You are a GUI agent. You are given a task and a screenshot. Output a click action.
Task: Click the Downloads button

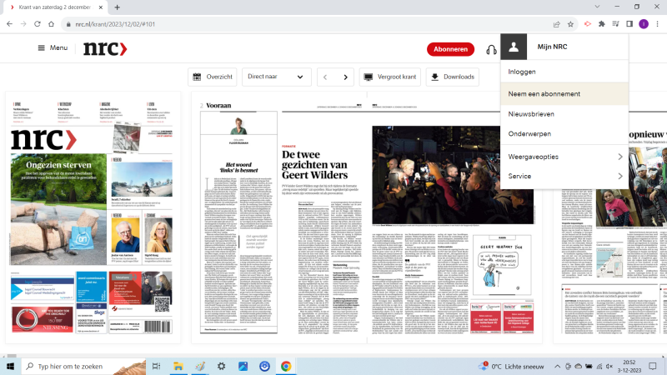point(453,77)
